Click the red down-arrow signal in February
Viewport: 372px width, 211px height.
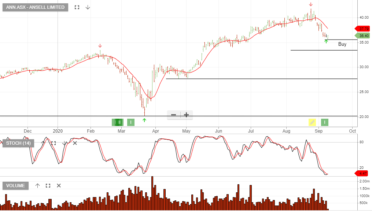tap(100, 46)
